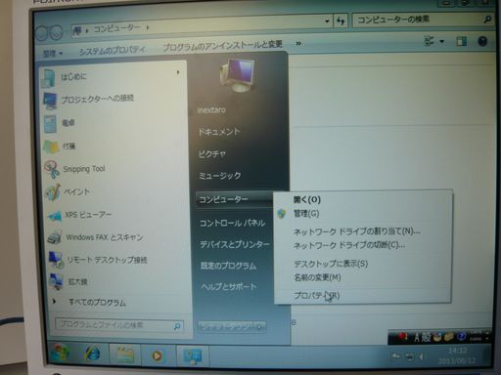The width and height of the screenshot is (501, 375).
Task: Open the address bar history dropdown
Action: pyautogui.click(x=327, y=21)
